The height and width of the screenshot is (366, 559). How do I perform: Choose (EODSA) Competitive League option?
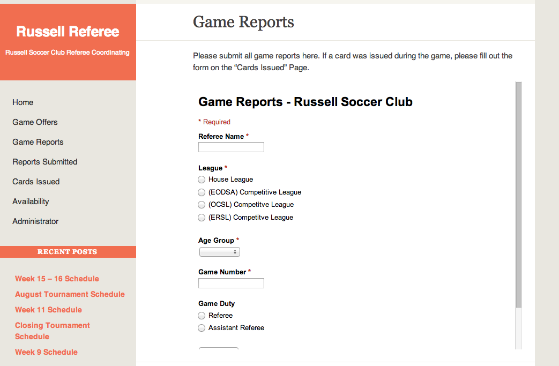pos(202,192)
